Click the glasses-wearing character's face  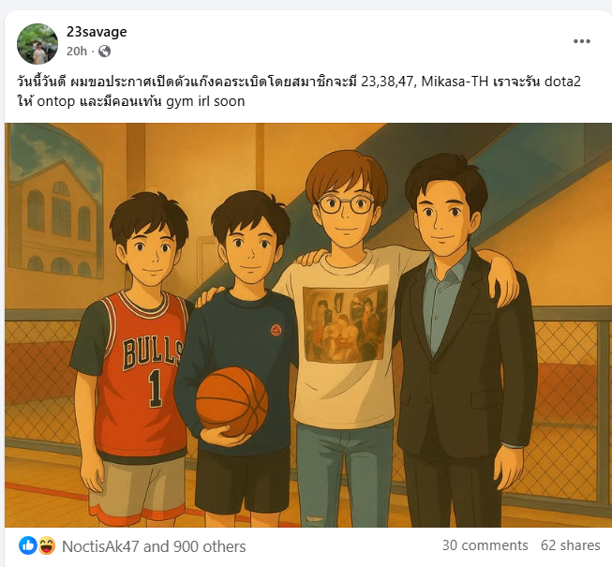pos(347,209)
